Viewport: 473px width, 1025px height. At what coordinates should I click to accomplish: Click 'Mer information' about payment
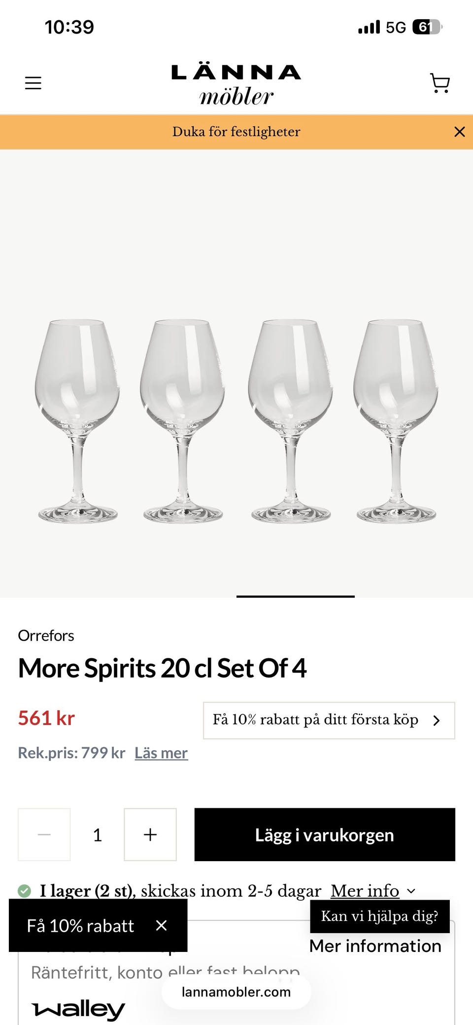[x=375, y=946]
